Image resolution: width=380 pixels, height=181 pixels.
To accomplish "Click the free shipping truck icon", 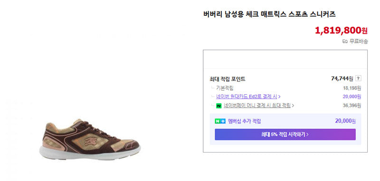I will 345,42.
